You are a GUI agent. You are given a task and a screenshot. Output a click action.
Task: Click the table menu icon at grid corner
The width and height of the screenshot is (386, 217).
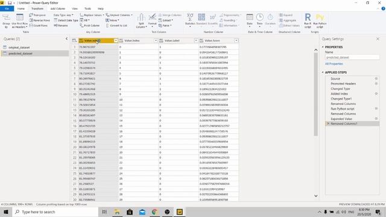point(74,40)
